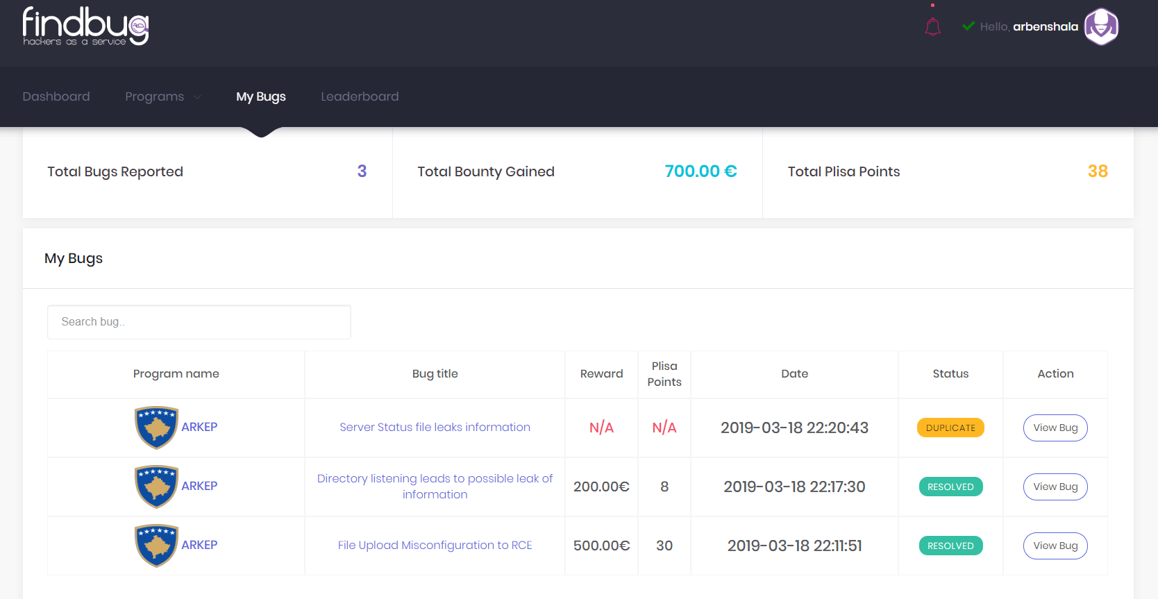Go to the Dashboard tab
The image size is (1158, 599).
point(56,96)
